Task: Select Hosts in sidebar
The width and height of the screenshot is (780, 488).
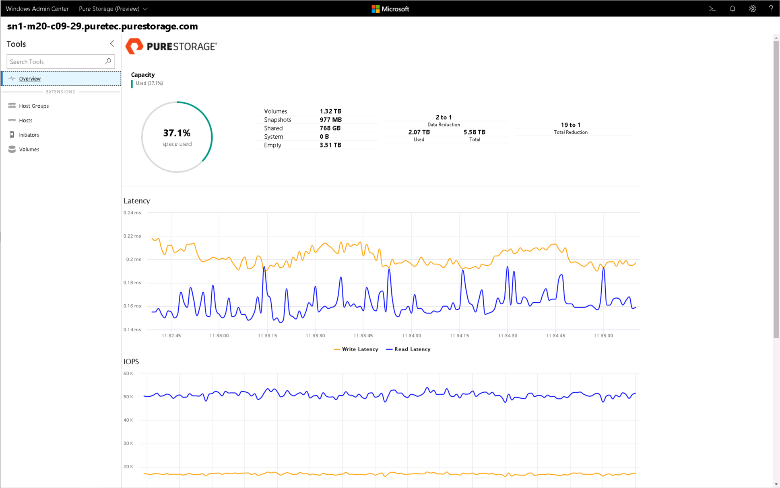Action: coord(25,120)
